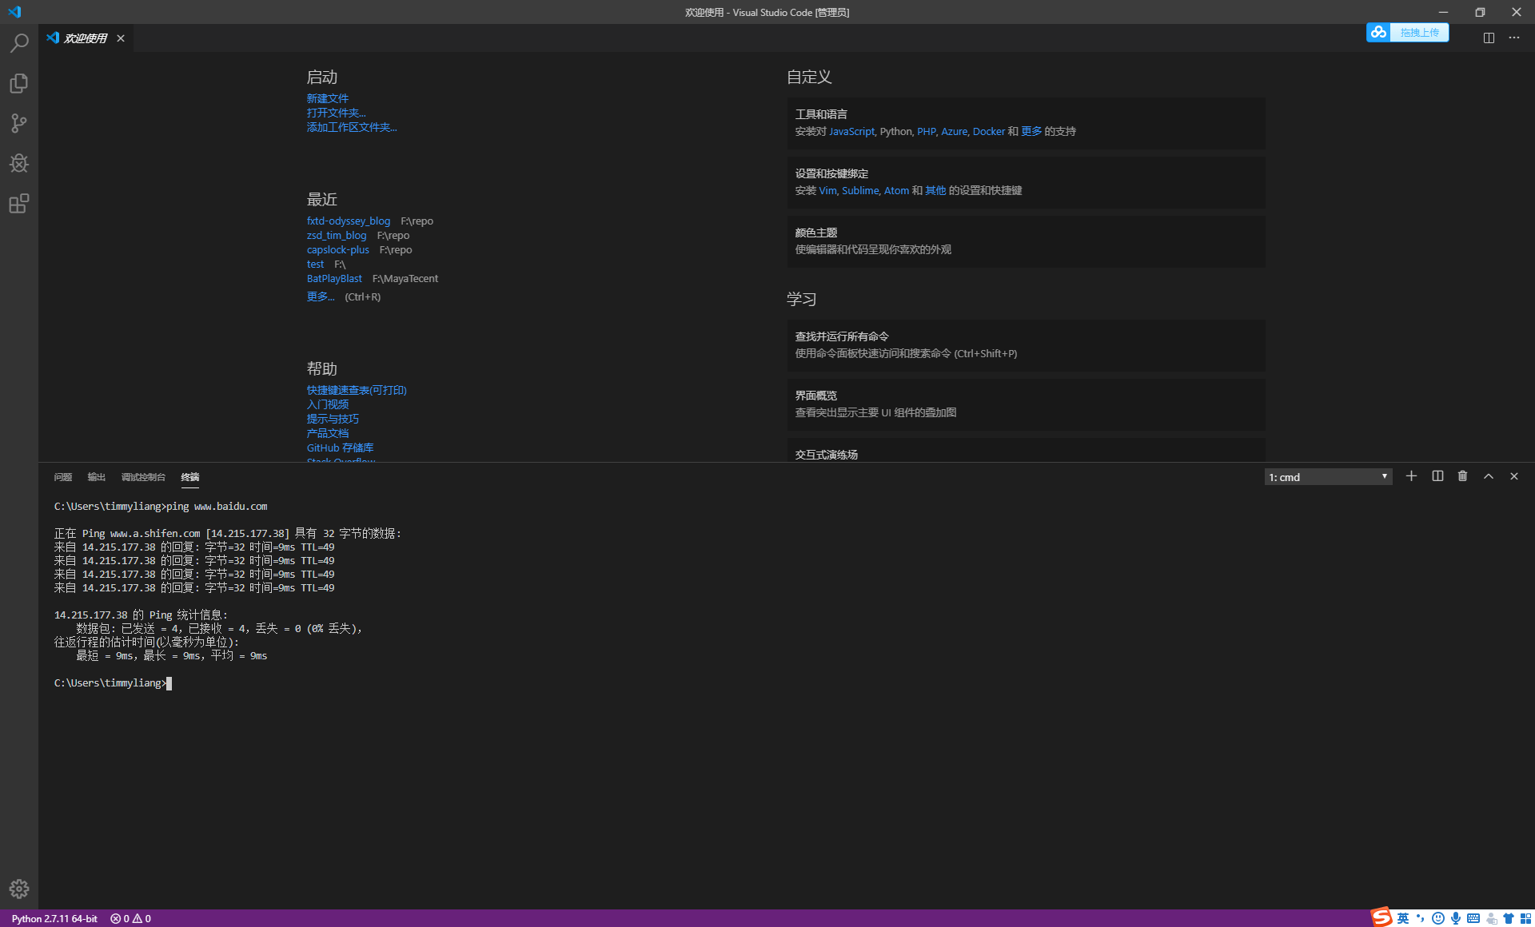Screen dimensions: 1535x927
Task: Maximize the panel with up chevron
Action: (x=1489, y=476)
